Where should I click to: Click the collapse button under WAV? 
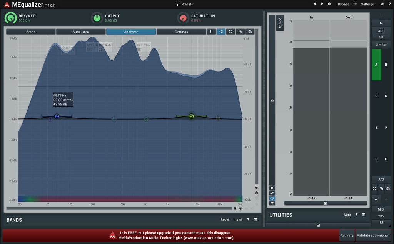[381, 222]
